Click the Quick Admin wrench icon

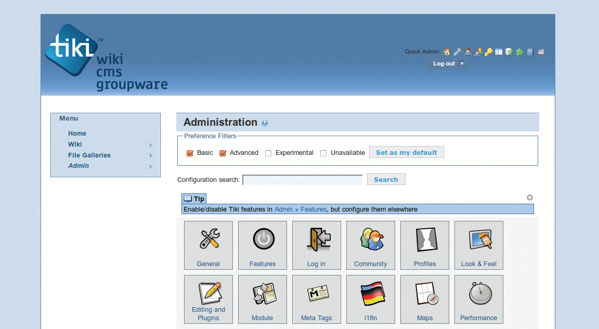(x=457, y=52)
